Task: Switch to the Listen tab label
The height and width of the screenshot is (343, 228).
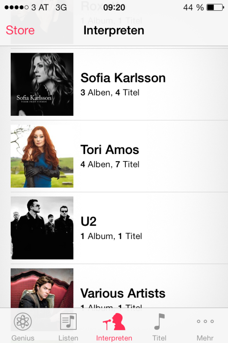Action: tap(68, 338)
